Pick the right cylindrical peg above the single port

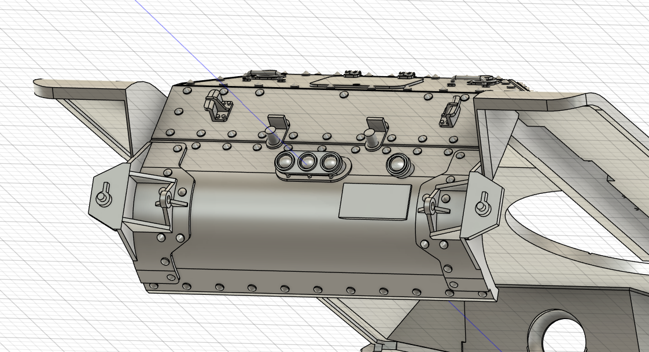[x=370, y=138]
